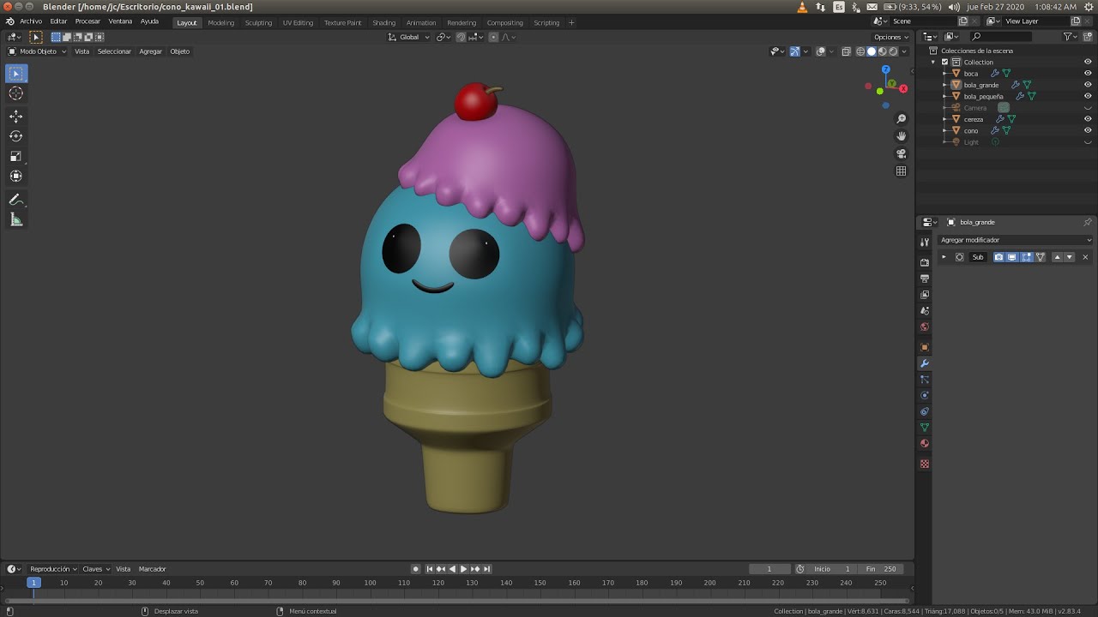Show the hidden Camera object

(x=1088, y=108)
